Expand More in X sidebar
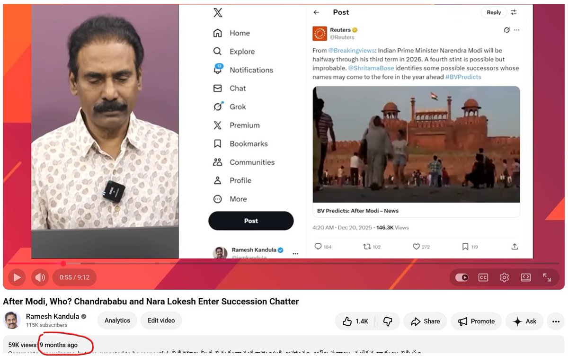 [230, 199]
